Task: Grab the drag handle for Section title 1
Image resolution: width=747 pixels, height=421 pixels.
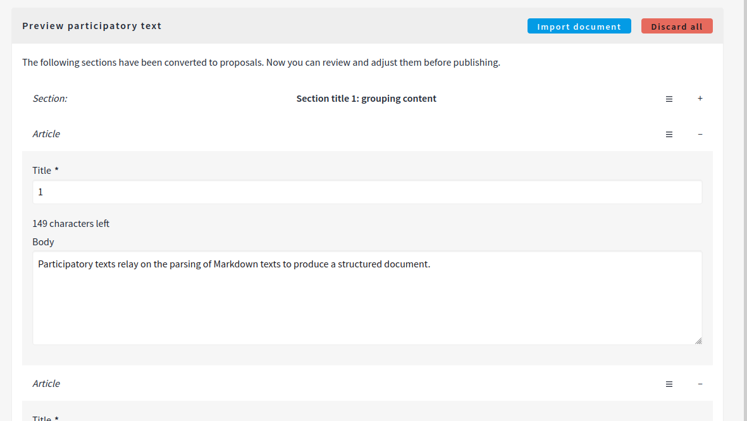Action: pyautogui.click(x=669, y=99)
